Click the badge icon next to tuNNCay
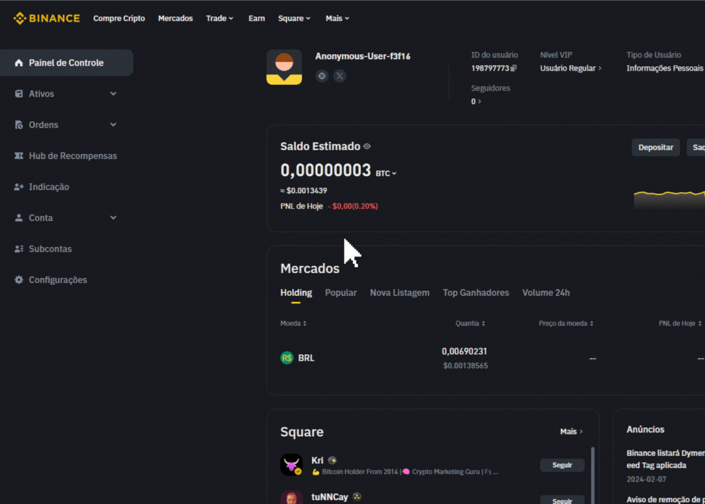Image resolution: width=705 pixels, height=504 pixels. (357, 497)
